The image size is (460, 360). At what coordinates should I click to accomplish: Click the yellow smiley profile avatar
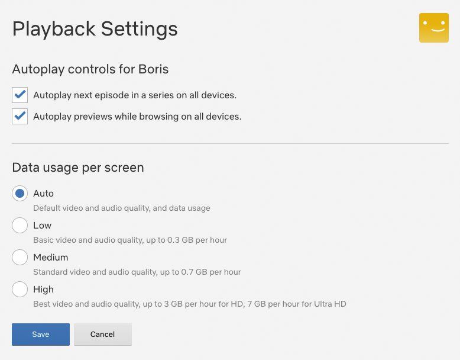coord(433,28)
